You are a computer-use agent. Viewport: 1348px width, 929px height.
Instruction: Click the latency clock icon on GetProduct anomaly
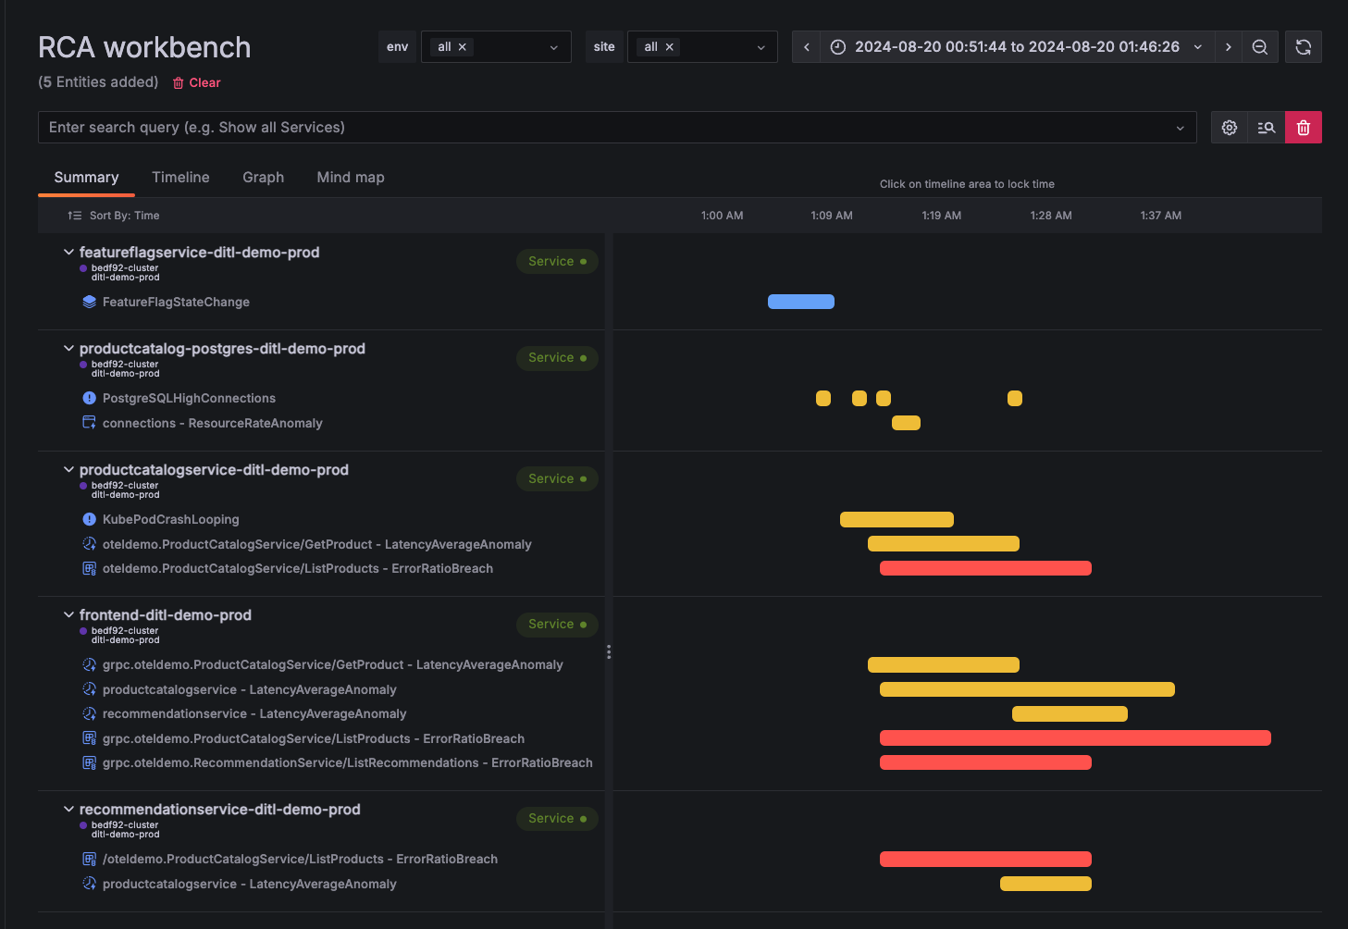coord(89,543)
